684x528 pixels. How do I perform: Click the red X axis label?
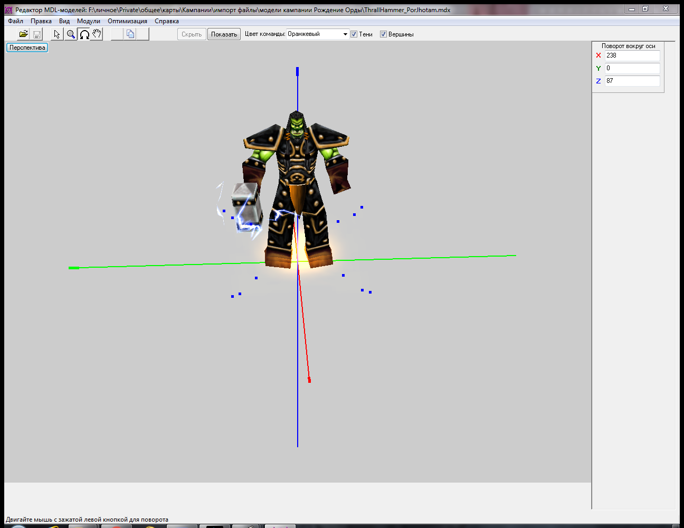(598, 55)
